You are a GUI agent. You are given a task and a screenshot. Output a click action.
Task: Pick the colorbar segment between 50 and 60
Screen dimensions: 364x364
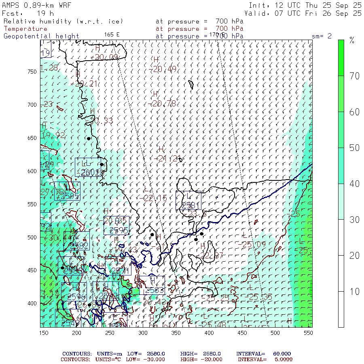tap(341, 130)
